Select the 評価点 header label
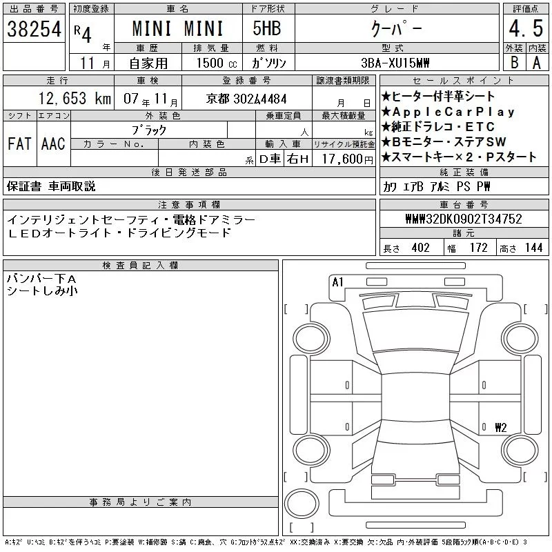This screenshot has width=552, height=552. pos(526,9)
